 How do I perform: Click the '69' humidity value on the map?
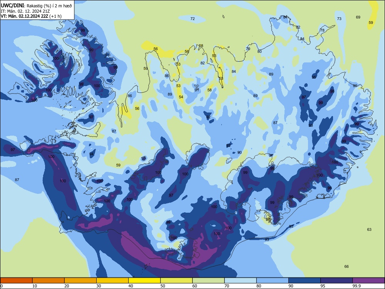click(x=358, y=17)
